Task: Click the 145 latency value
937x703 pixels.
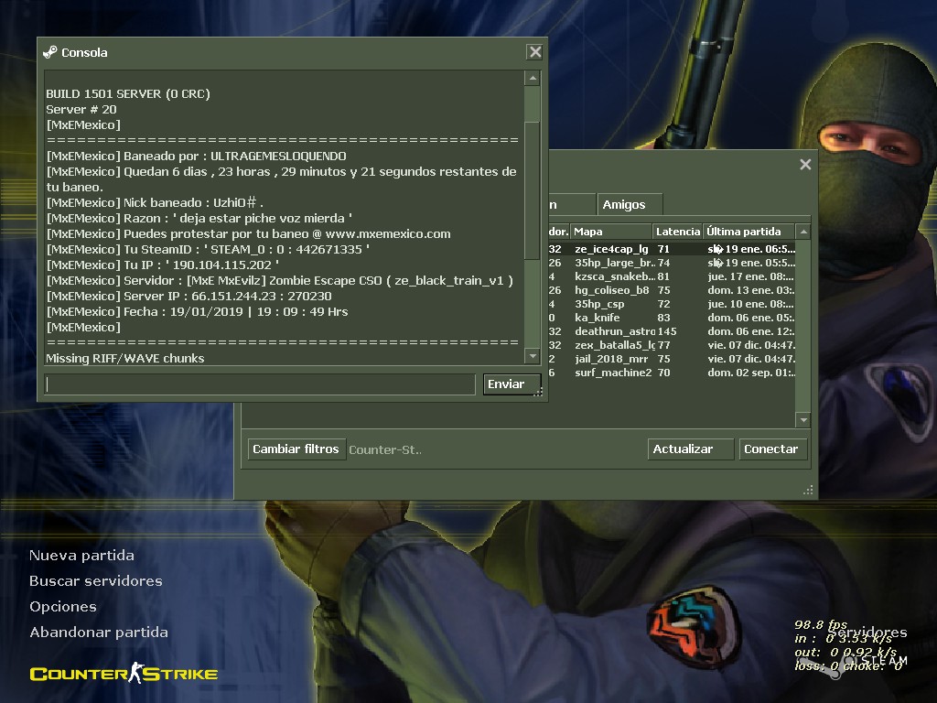Action: [x=667, y=331]
